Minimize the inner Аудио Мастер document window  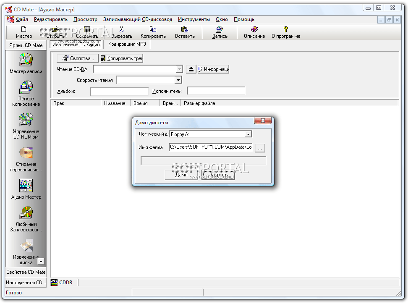(x=381, y=20)
